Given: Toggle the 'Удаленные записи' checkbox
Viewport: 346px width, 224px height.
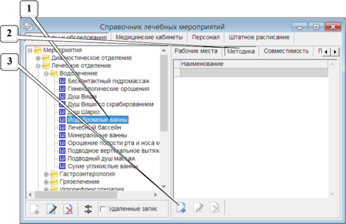Looking at the screenshot, I should pyautogui.click(x=103, y=209).
